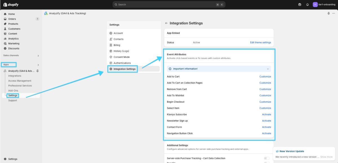Screen dimensions: 338x163
Task: Click the info icon beside Important information
Action: point(170,69)
